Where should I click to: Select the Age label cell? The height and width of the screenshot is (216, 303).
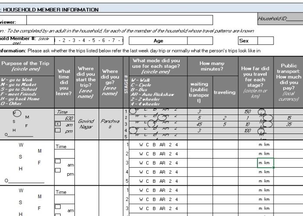pyautogui.click(x=158, y=41)
